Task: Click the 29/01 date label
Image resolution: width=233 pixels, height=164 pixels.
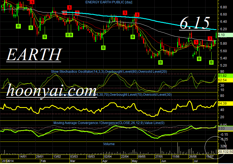Action: point(40,157)
